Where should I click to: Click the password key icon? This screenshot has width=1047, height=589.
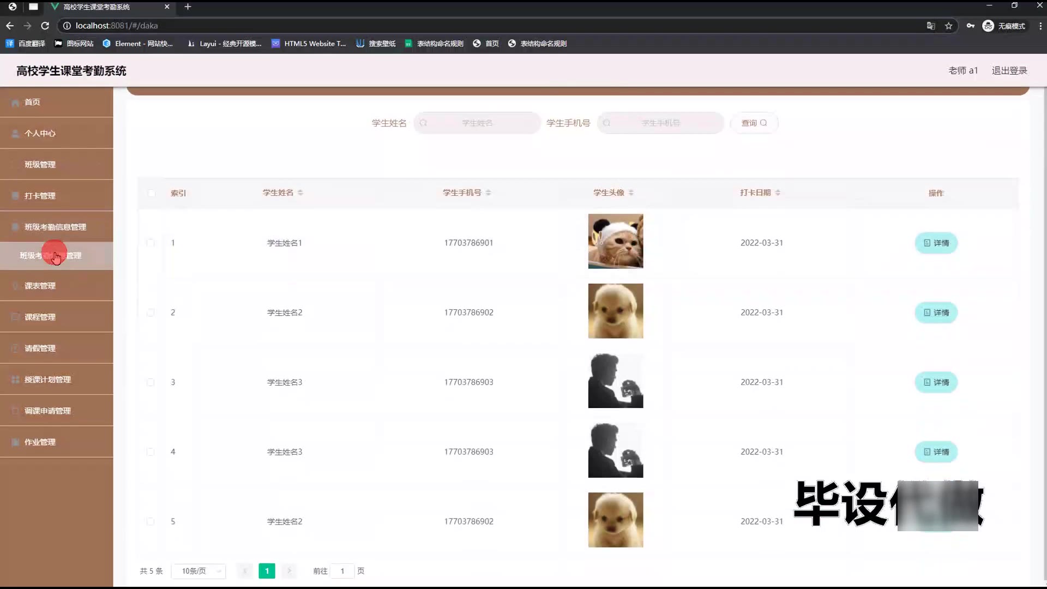[971, 26]
